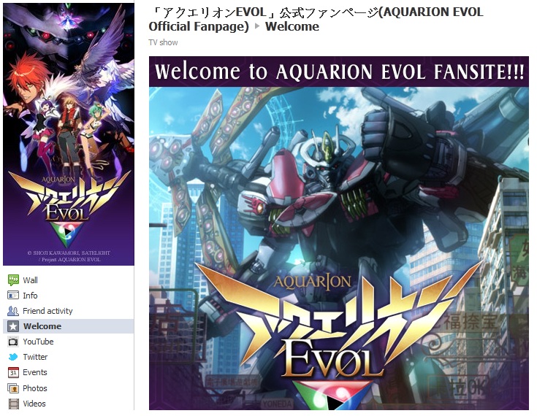Click the AQUARION EVOL Official Fanpage title link
The image size is (537, 416).
point(316,19)
